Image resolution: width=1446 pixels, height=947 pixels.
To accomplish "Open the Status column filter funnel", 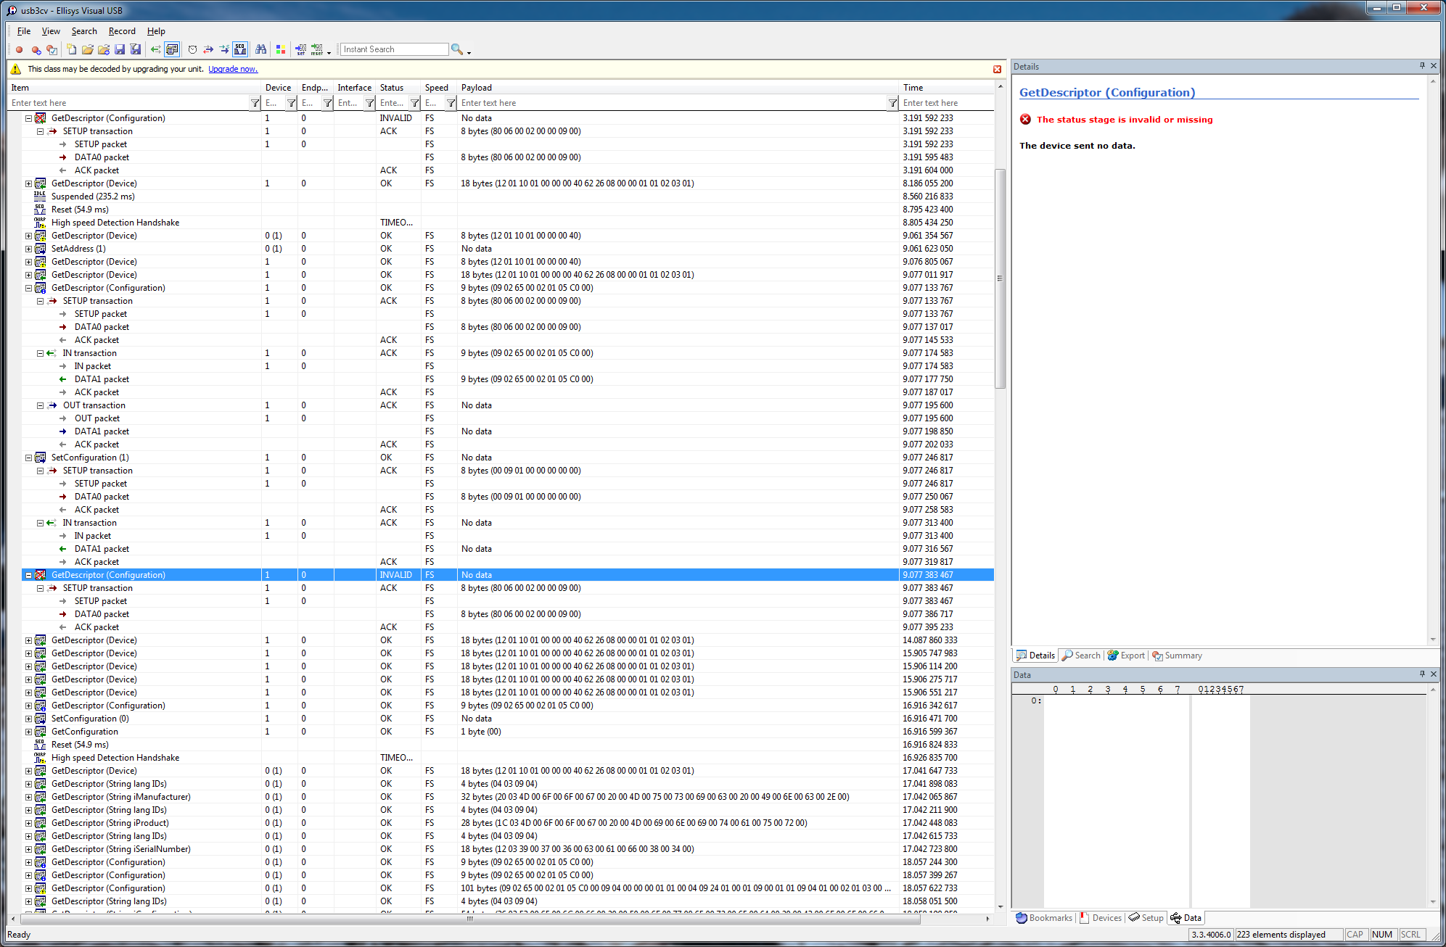I will (414, 103).
